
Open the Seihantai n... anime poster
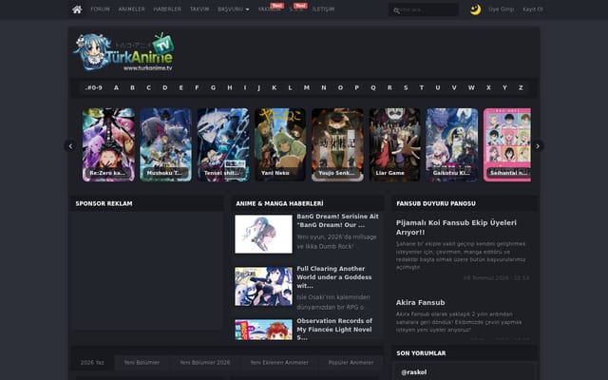(507, 144)
